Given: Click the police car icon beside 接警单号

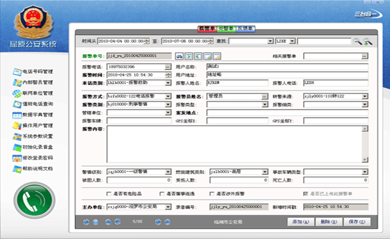Looking at the screenshot, I should 179,56.
